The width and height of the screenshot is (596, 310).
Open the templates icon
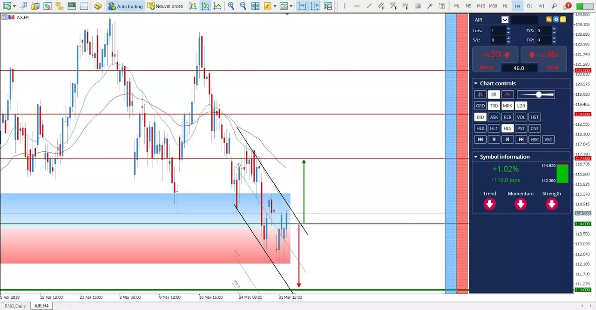pos(284,6)
